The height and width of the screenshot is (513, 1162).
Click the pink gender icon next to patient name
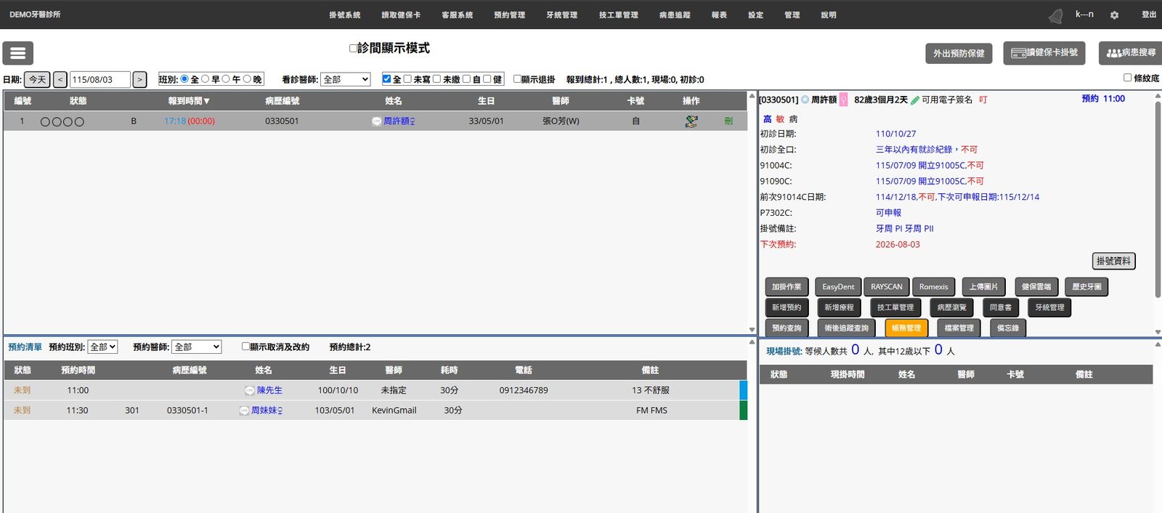(x=843, y=100)
